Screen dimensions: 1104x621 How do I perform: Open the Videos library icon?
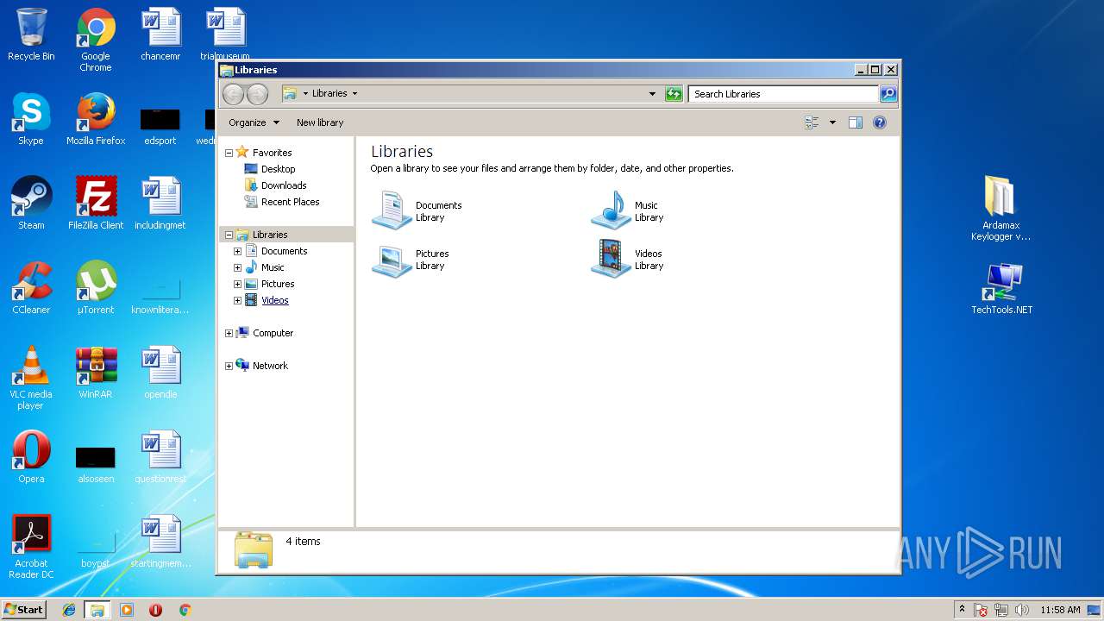point(611,259)
